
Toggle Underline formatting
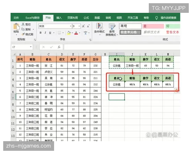[x=50, y=33]
